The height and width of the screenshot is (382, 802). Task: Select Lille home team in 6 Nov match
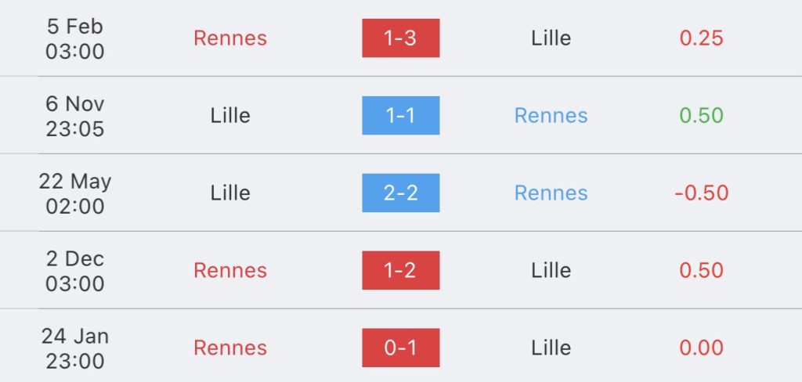pos(230,116)
